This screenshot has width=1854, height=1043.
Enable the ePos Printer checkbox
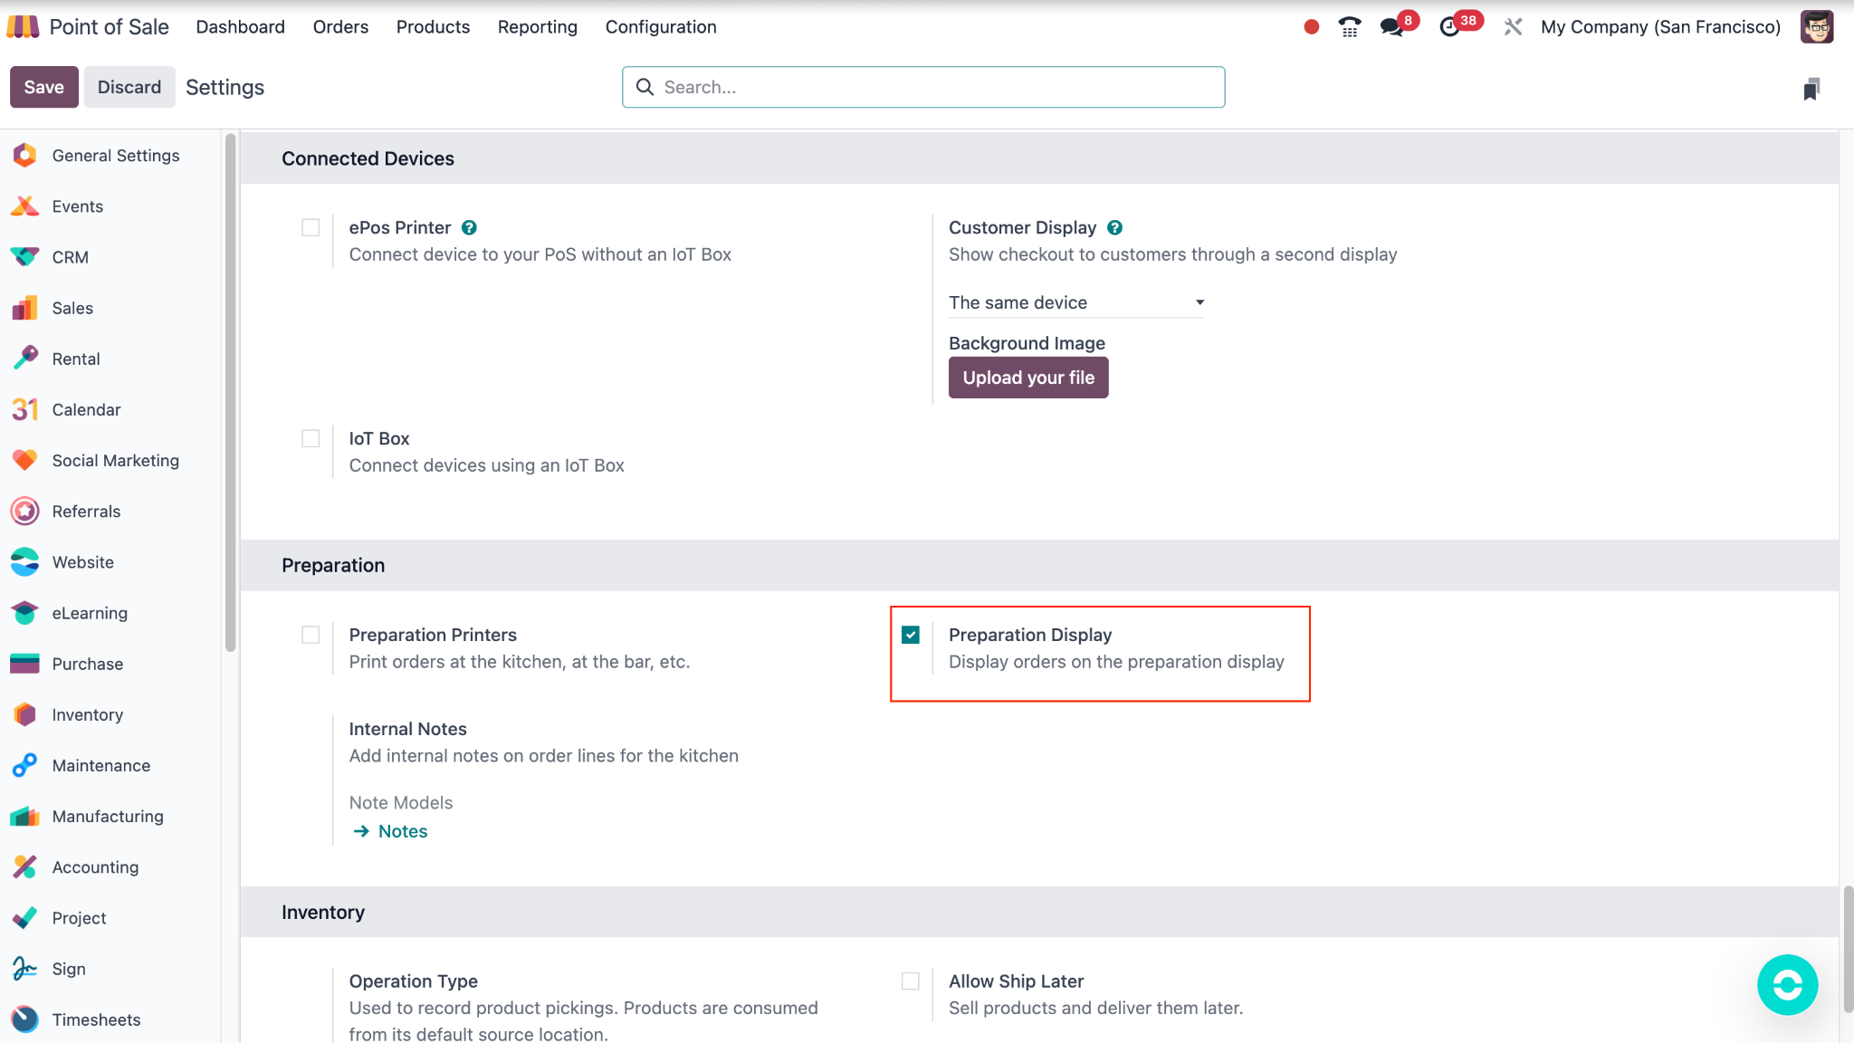point(311,228)
